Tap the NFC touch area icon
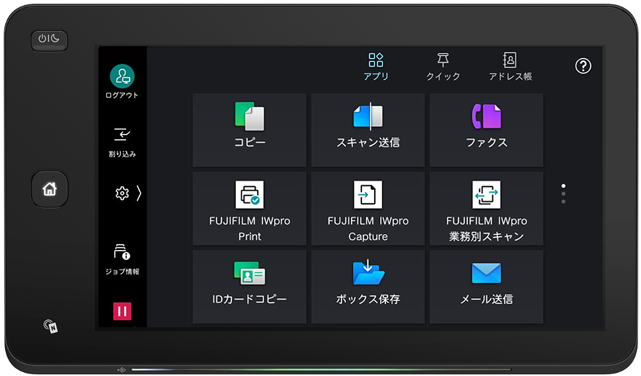This screenshot has width=641, height=376. 51,326
